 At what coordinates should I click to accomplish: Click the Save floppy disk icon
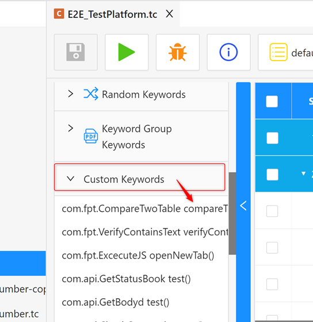click(75, 52)
